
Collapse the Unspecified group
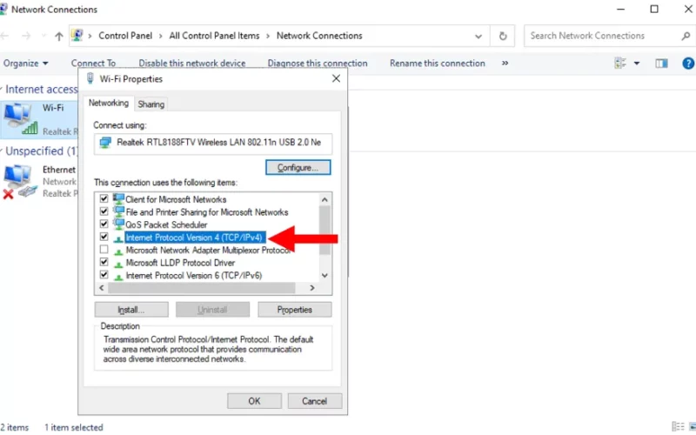pos(2,151)
